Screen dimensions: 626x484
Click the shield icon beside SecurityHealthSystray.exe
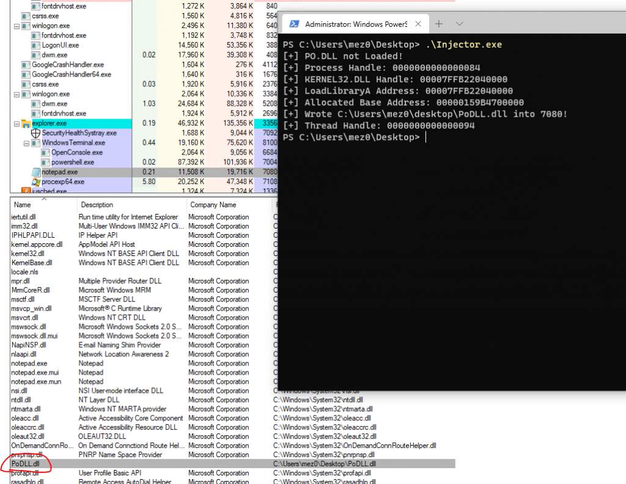[34, 133]
